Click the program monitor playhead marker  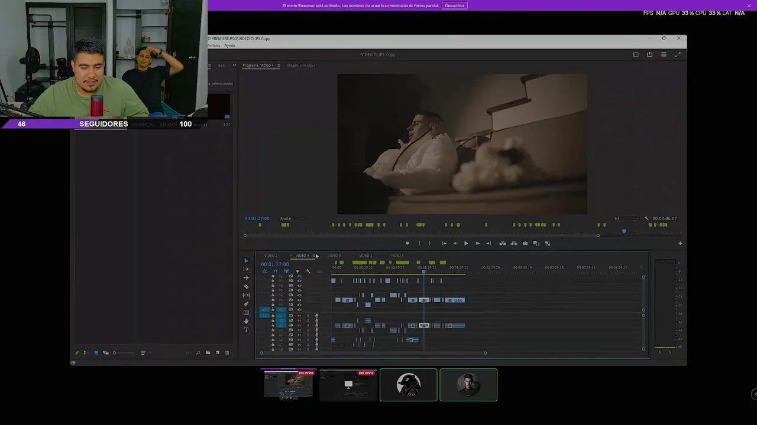[624, 231]
